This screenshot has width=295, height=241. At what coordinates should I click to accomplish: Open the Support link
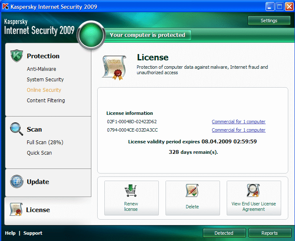pos(33,233)
